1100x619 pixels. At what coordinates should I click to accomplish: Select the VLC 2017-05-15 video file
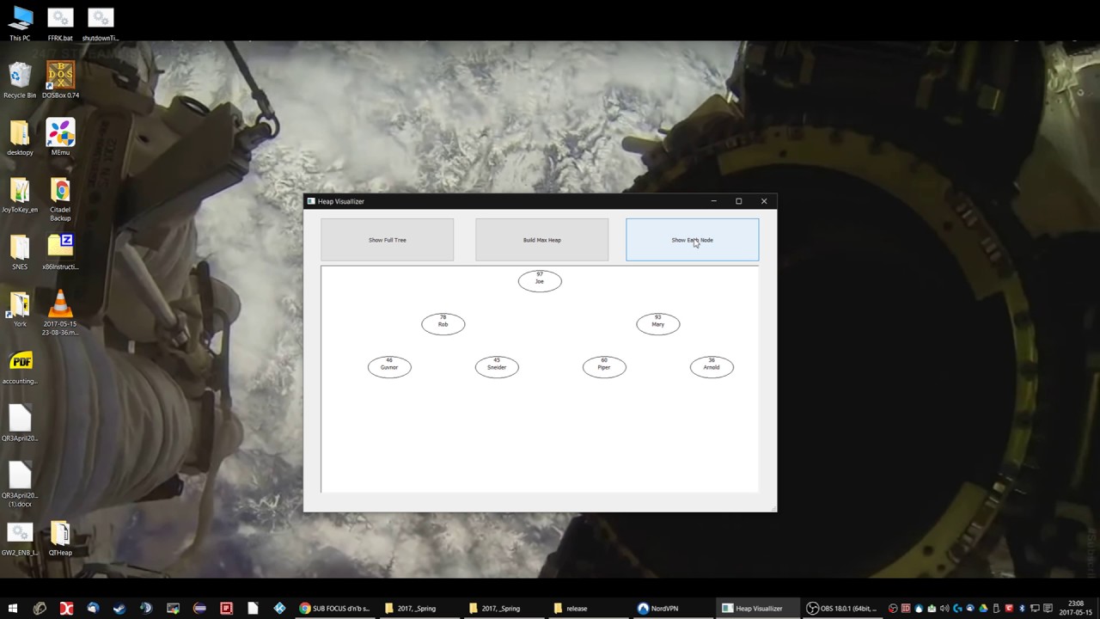point(60,314)
